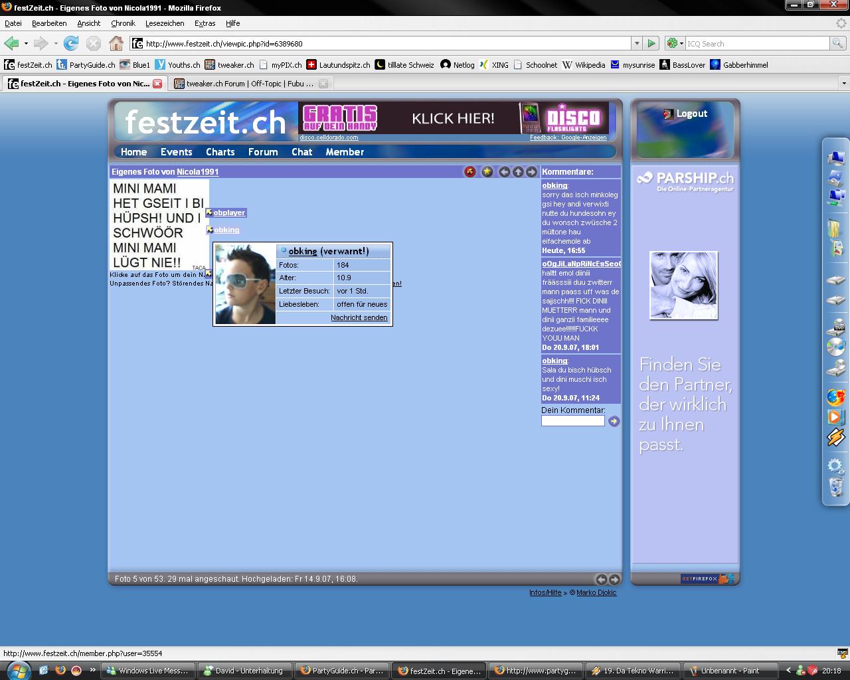Click the Nachricht senden link
The image size is (850, 680).
pos(359,317)
